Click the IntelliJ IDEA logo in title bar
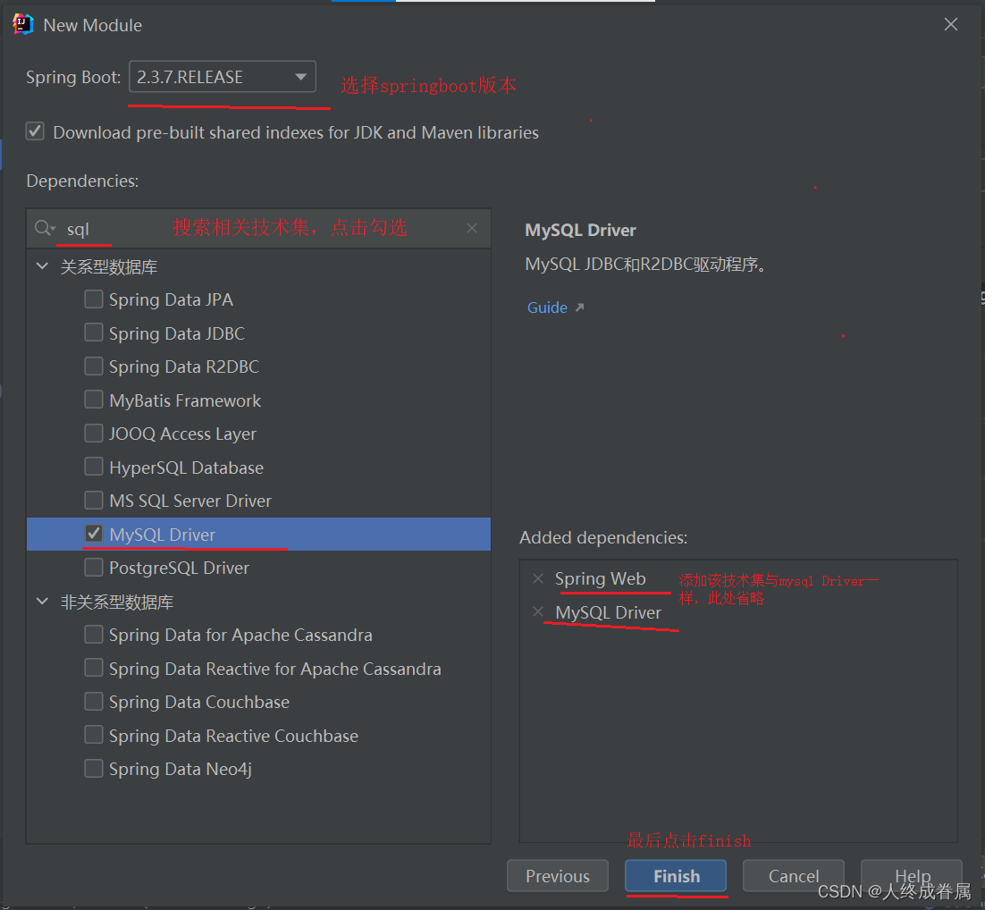This screenshot has width=985, height=910. coord(22,24)
